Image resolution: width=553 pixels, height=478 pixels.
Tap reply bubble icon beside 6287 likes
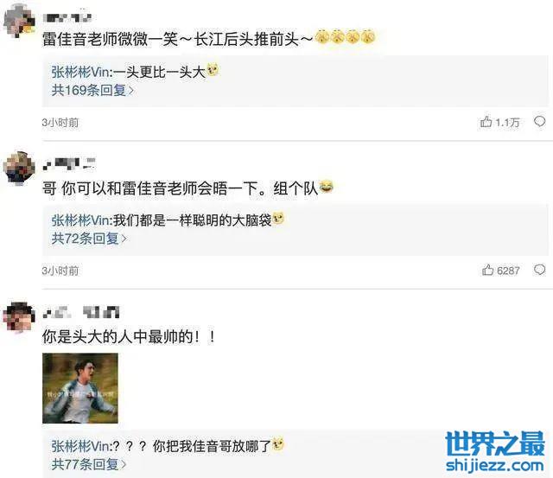[x=539, y=270]
